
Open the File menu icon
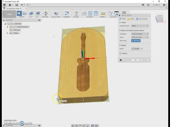coord(10,5)
